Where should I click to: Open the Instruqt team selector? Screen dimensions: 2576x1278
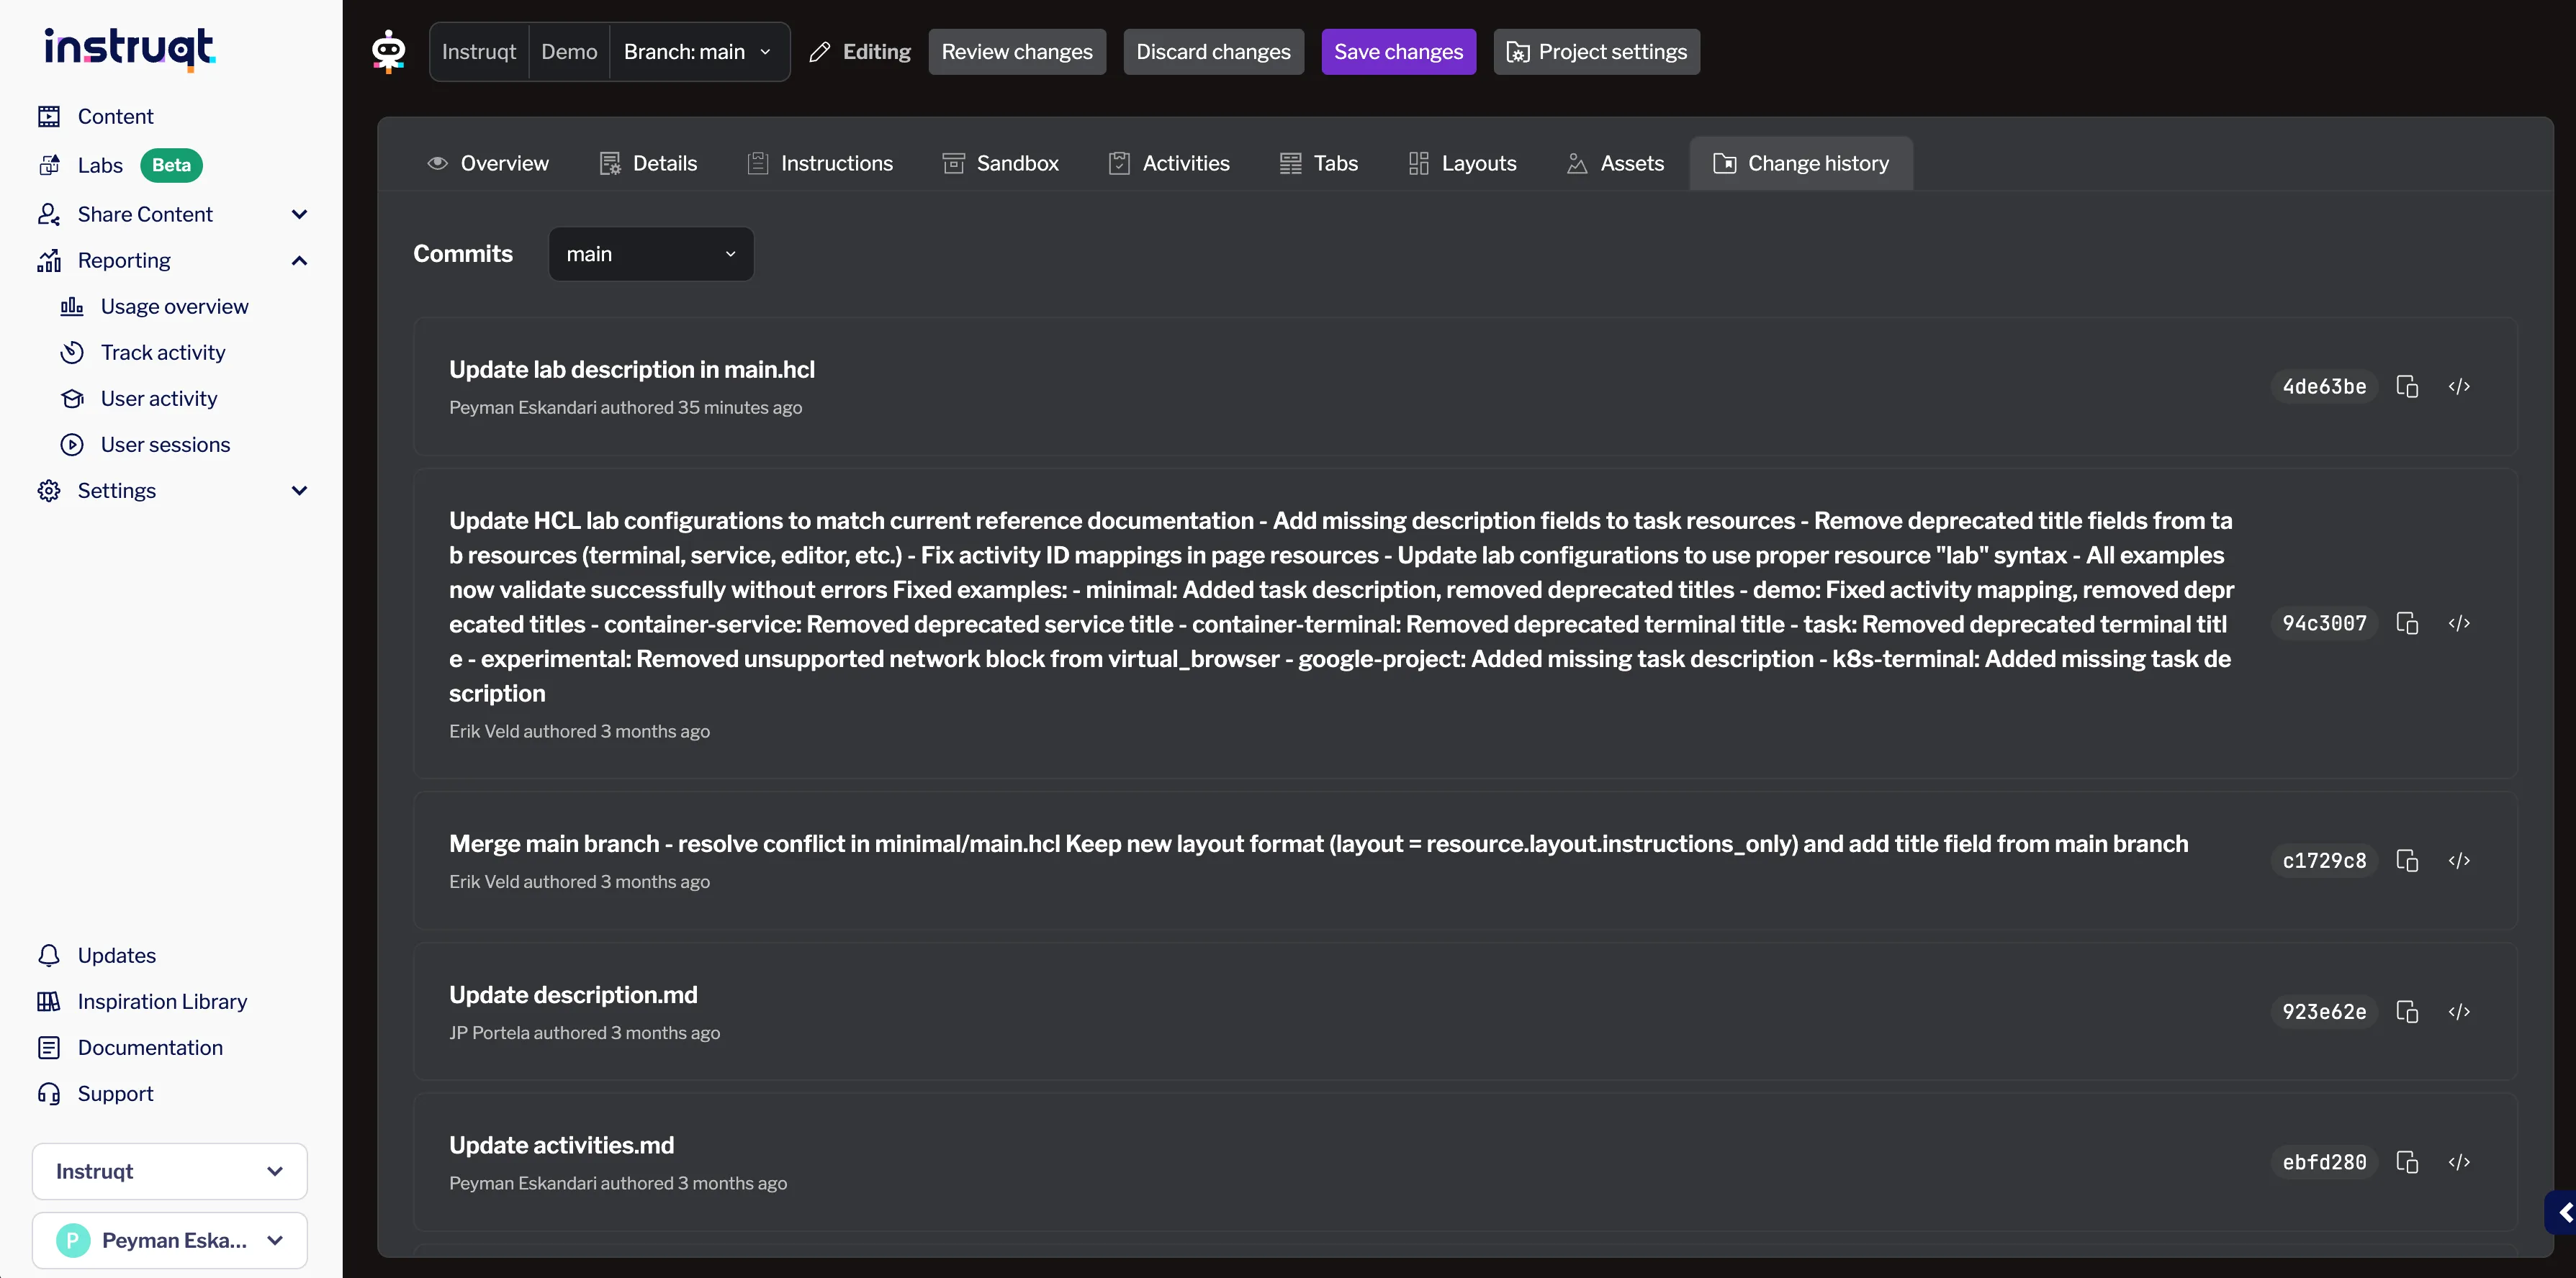coord(169,1171)
